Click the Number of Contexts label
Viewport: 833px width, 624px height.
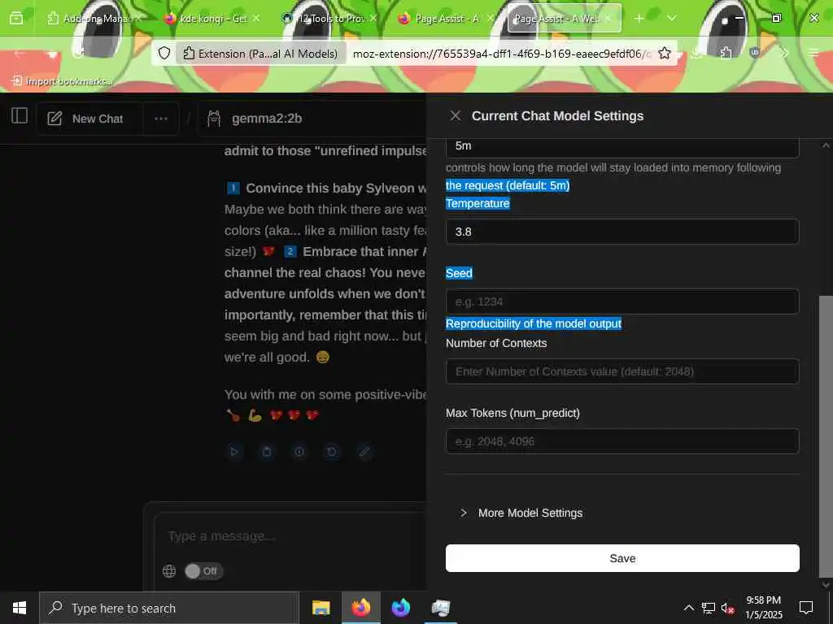coord(496,344)
